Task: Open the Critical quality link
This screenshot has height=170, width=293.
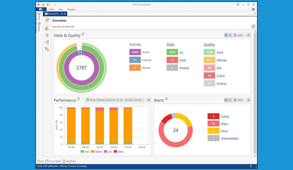Action: click(220, 76)
